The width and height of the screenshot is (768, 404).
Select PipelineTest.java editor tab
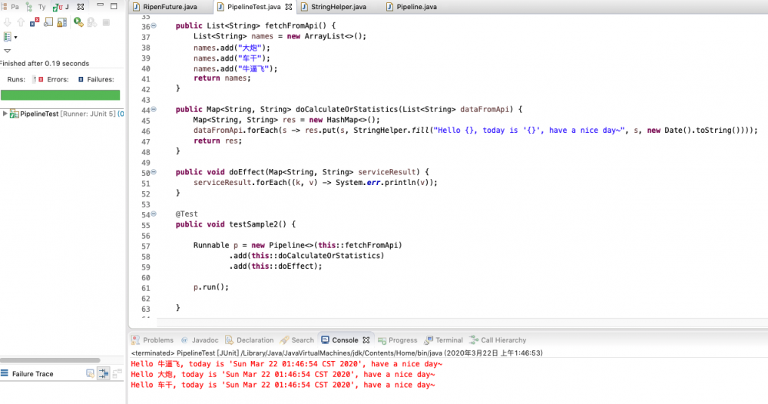(249, 7)
